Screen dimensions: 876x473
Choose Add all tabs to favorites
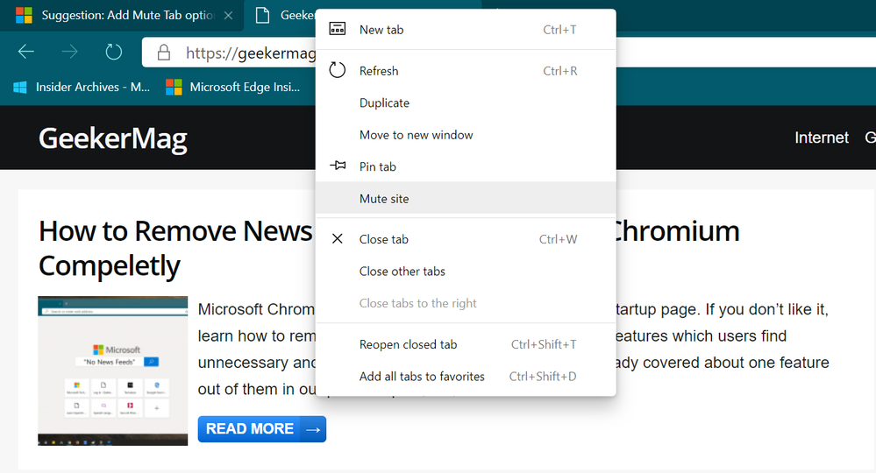pos(466,377)
